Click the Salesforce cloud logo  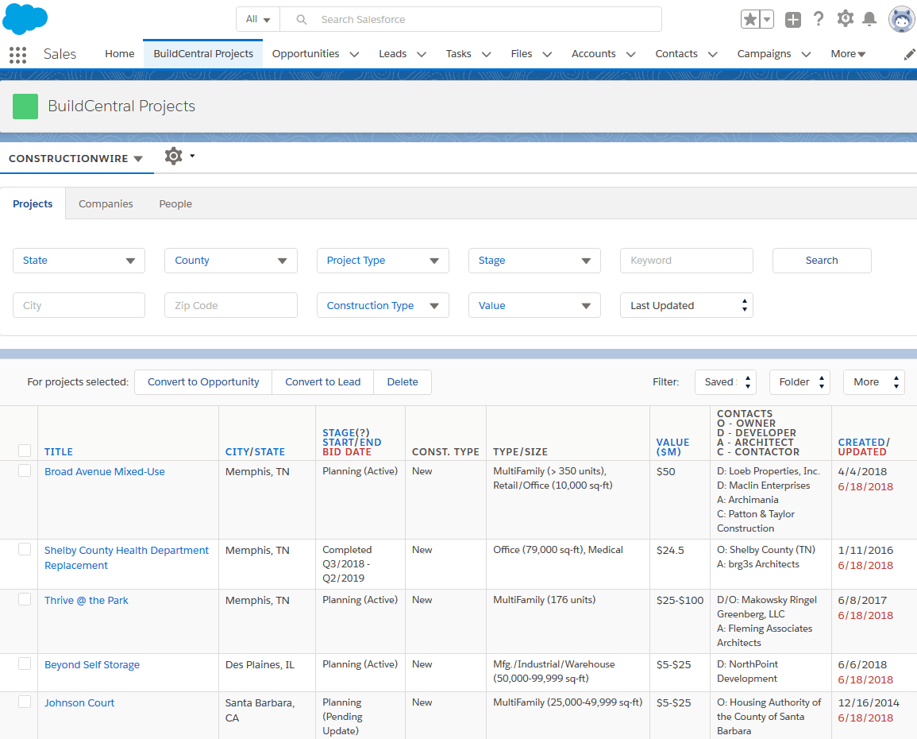(x=25, y=18)
